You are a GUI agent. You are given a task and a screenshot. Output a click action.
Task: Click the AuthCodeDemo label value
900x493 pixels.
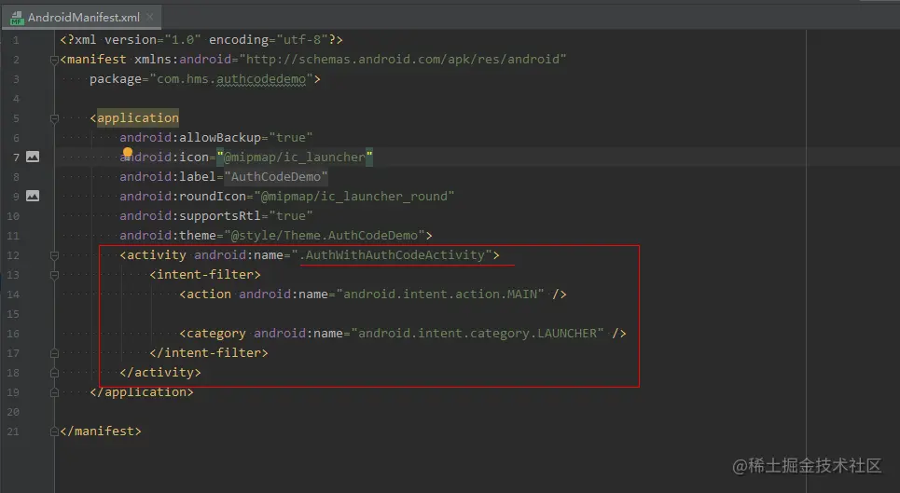tap(276, 176)
